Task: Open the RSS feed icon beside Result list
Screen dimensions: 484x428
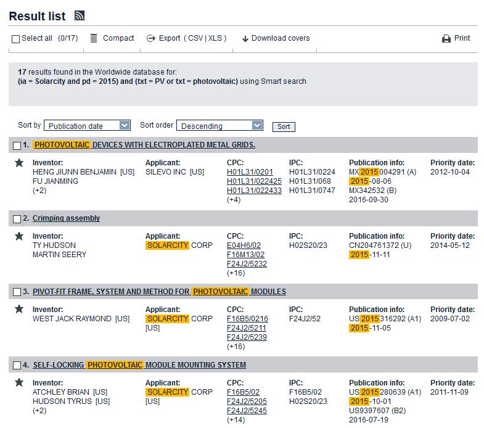Action: click(80, 15)
